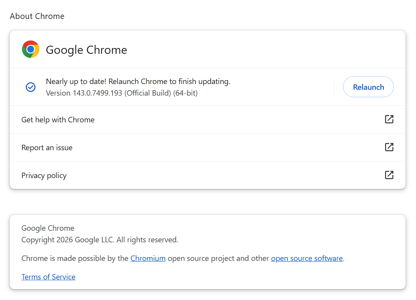Click the Copyright 2026 Google LLC text
Image resolution: width=416 pixels, height=300 pixels.
pyautogui.click(x=100, y=240)
